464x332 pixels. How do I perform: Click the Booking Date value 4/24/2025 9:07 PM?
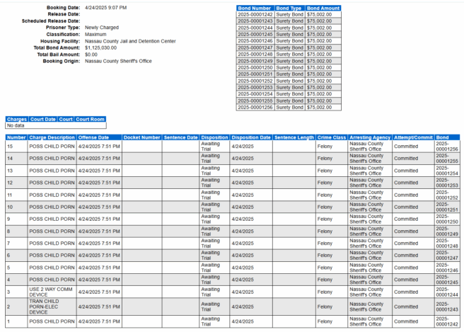point(105,8)
